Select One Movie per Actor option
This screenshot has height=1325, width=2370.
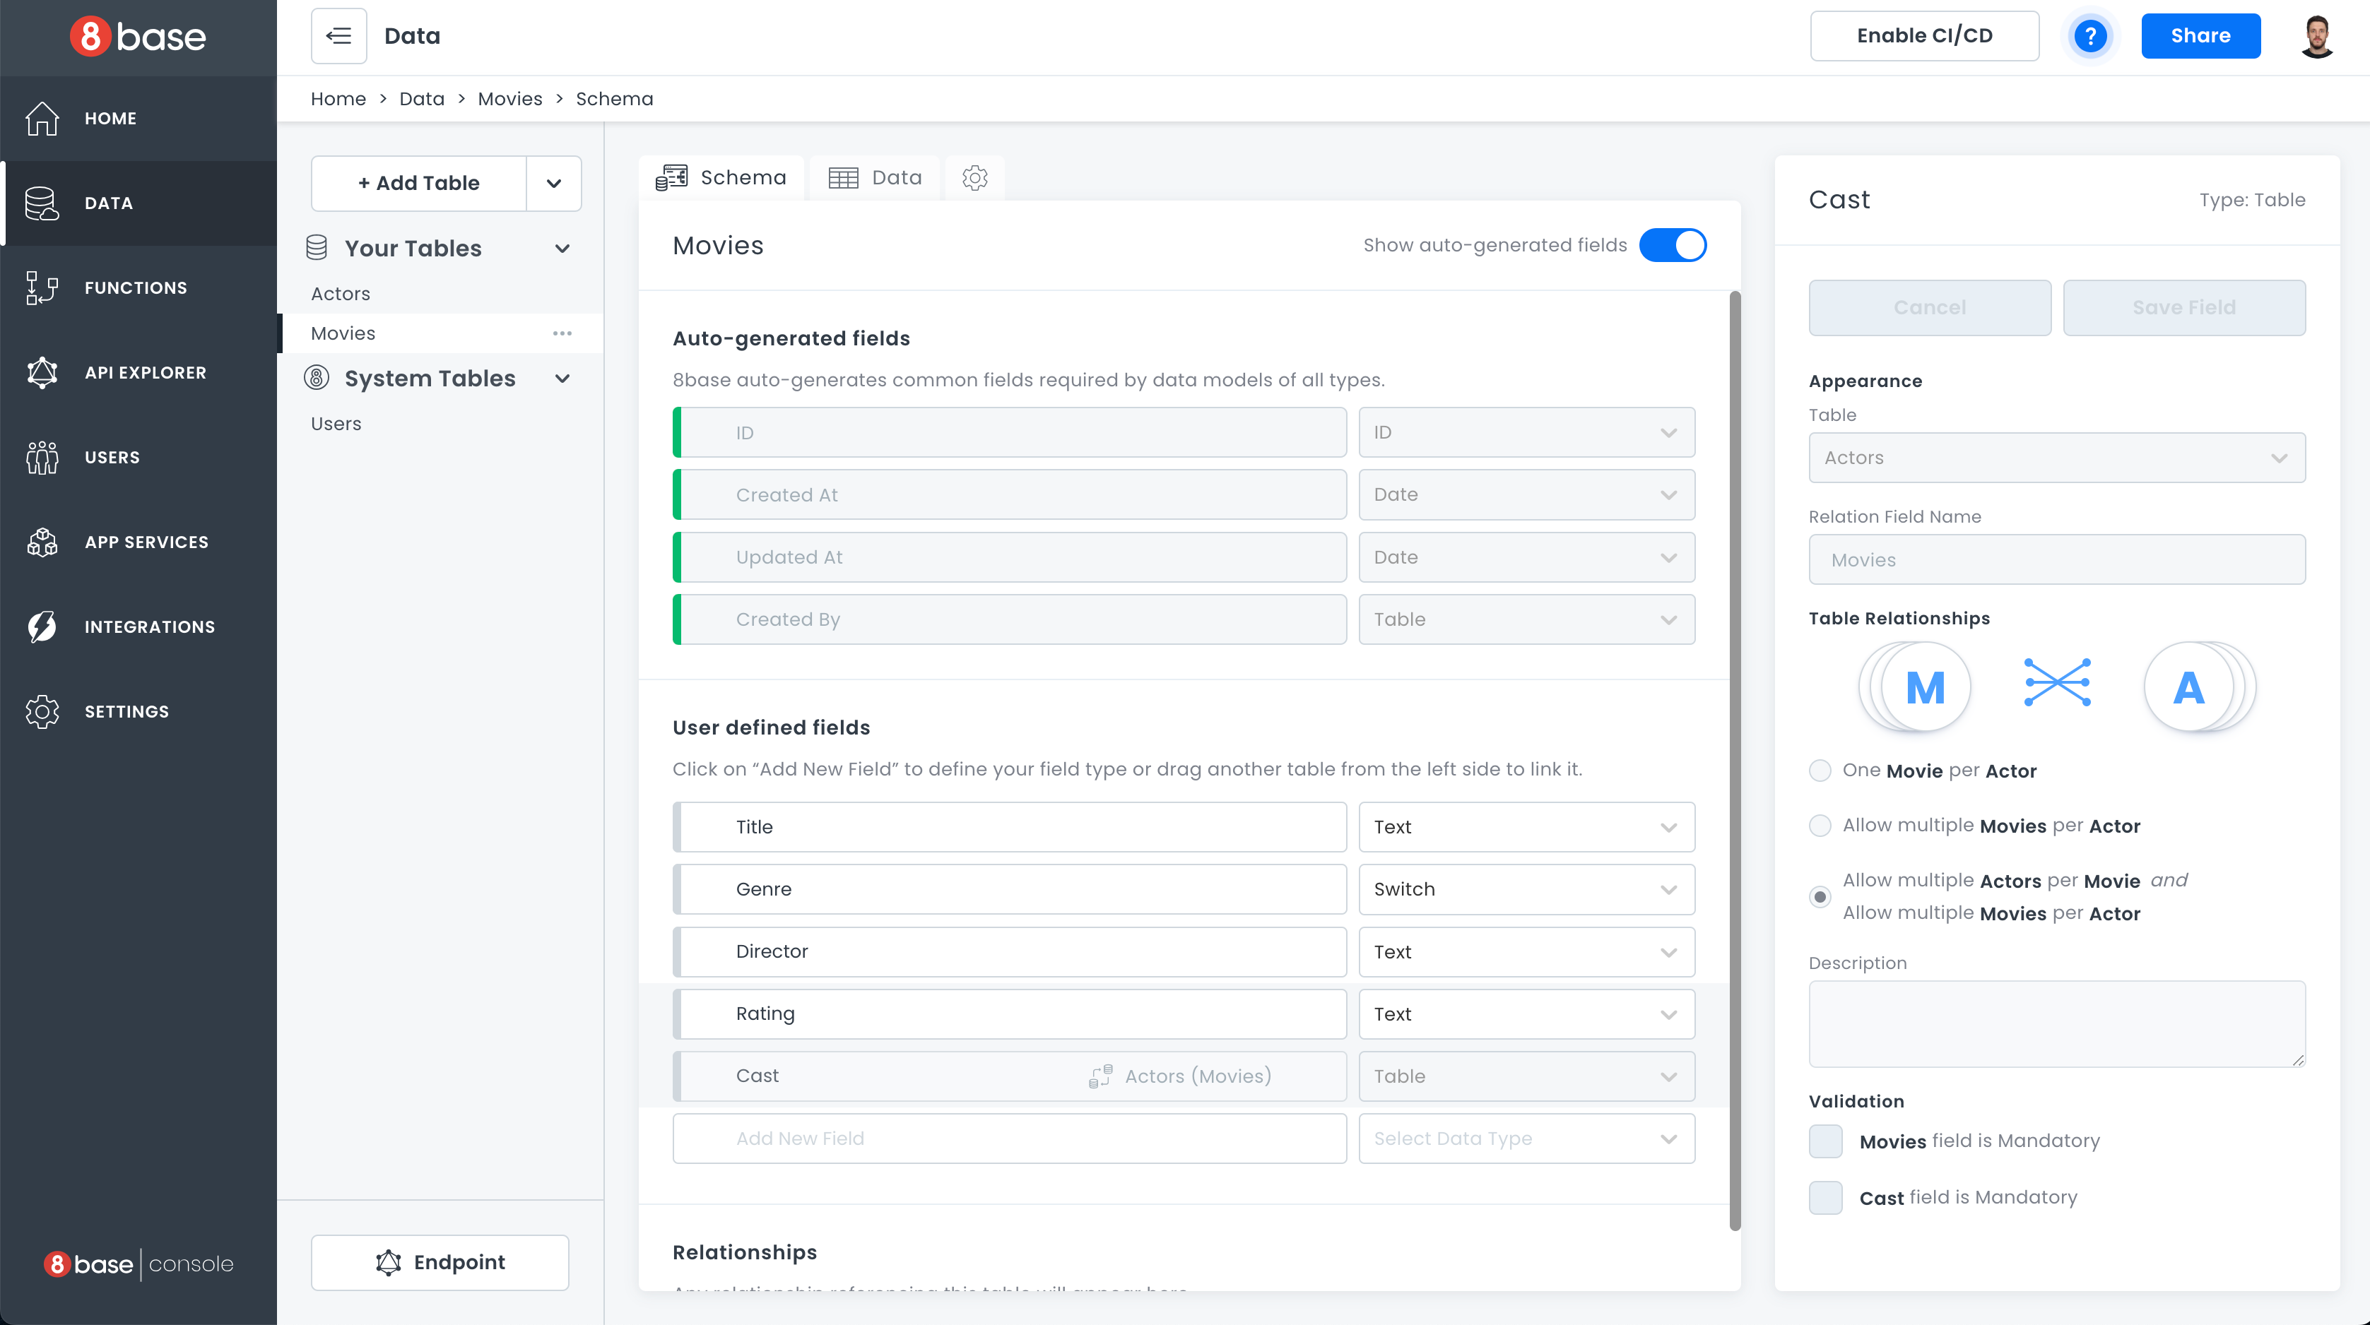[x=1820, y=771]
